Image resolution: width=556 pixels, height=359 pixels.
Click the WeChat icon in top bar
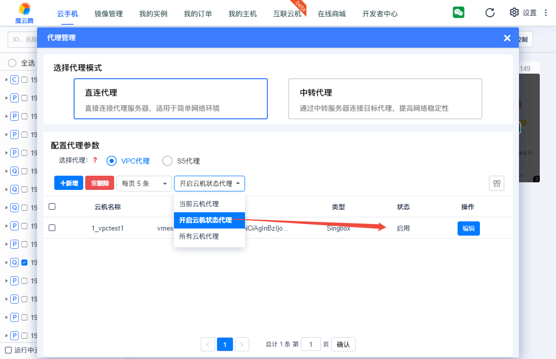tap(459, 13)
